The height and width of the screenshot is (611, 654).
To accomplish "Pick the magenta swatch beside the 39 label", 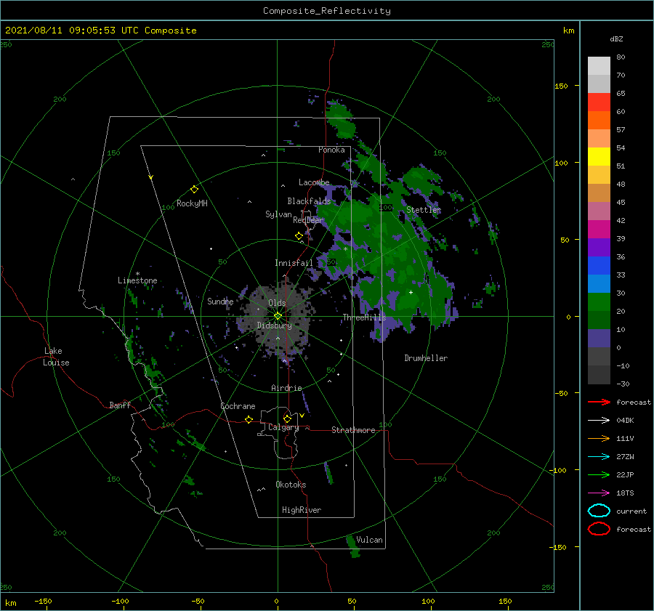I will pyautogui.click(x=599, y=229).
